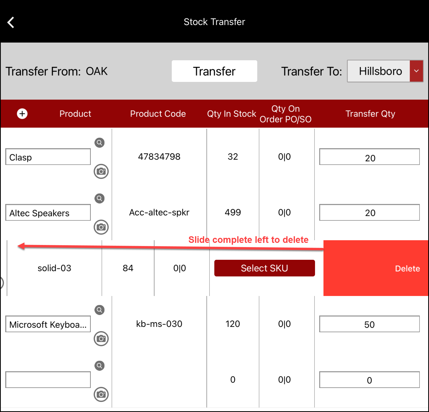Add a new product row with plus icon
Image resolution: width=429 pixels, height=412 pixels.
point(22,114)
